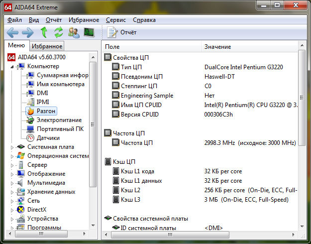Click the tree panel scroll-right arrow
Screen dimensions: 311x244
[84, 234]
